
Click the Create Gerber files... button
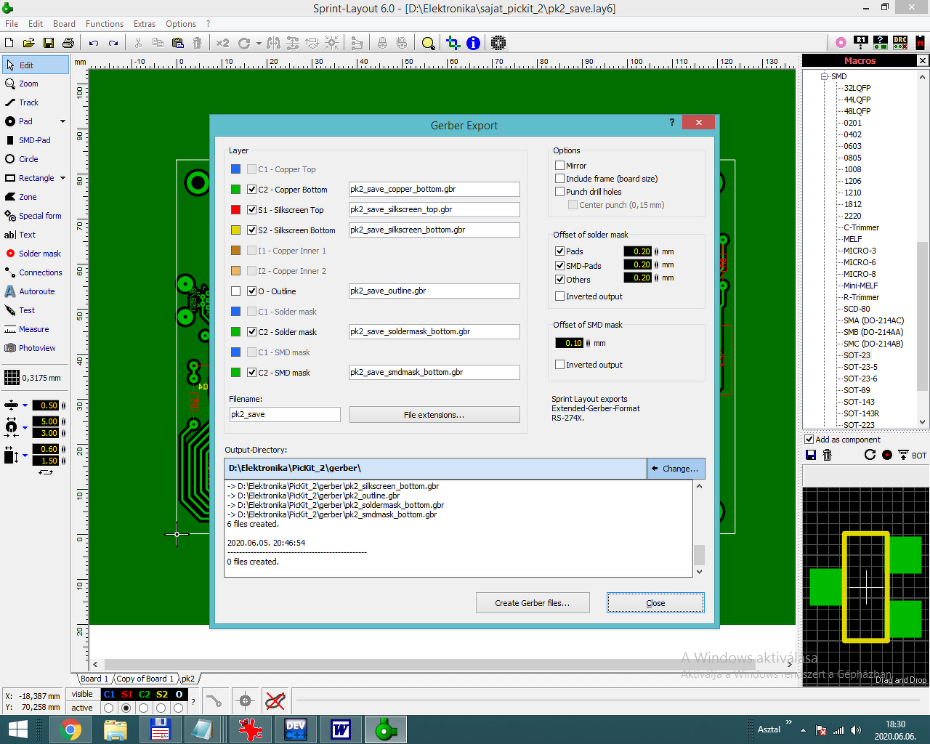point(533,603)
